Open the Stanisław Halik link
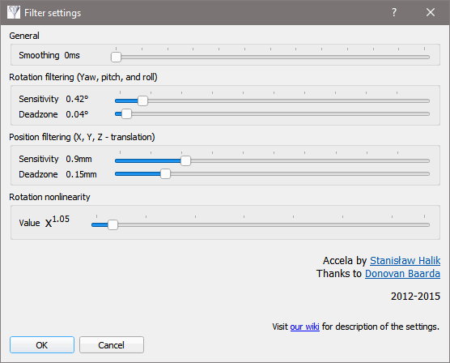 click(405, 260)
